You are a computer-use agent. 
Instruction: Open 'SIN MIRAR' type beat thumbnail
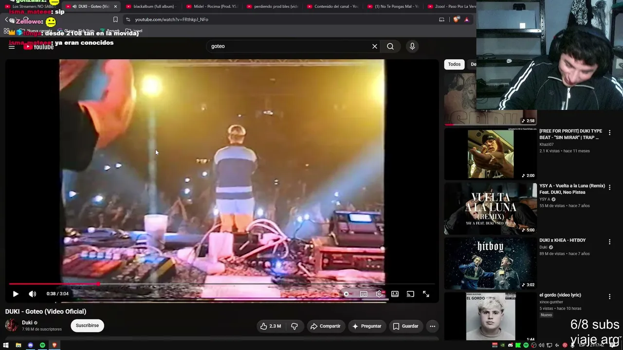coord(490,154)
